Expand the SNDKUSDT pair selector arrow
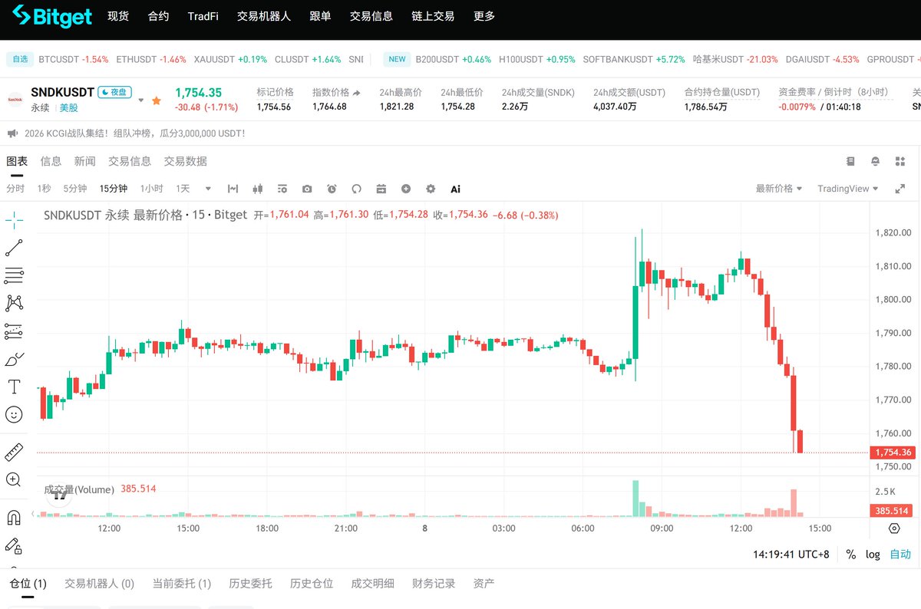 (140, 100)
